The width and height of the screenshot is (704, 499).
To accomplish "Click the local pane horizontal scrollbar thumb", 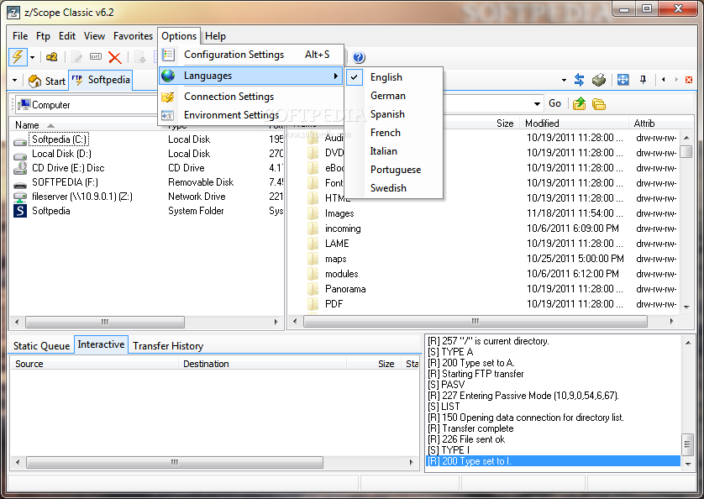I will point(105,322).
